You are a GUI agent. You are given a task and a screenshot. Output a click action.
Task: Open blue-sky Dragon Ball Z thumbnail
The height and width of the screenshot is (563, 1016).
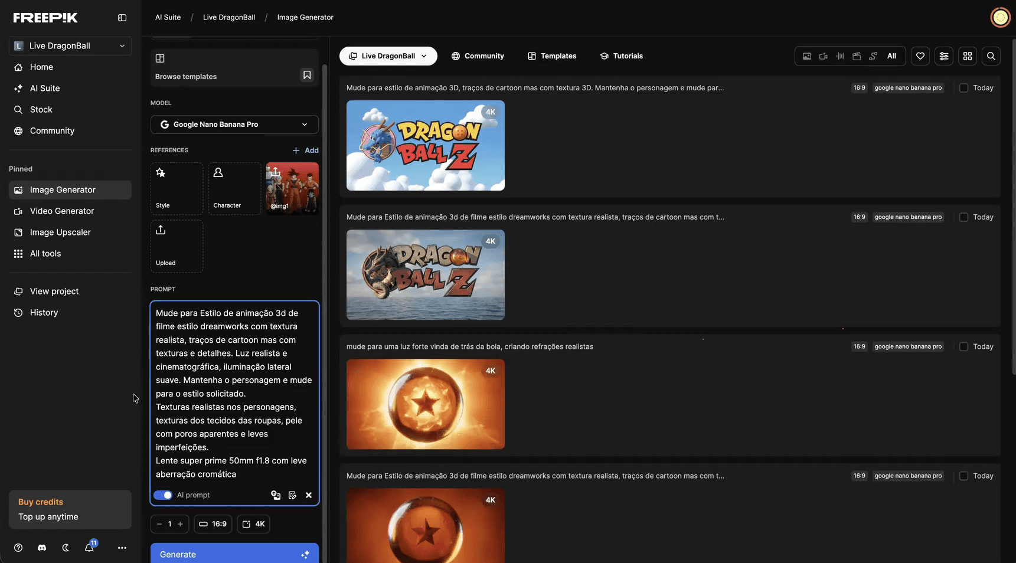point(426,145)
